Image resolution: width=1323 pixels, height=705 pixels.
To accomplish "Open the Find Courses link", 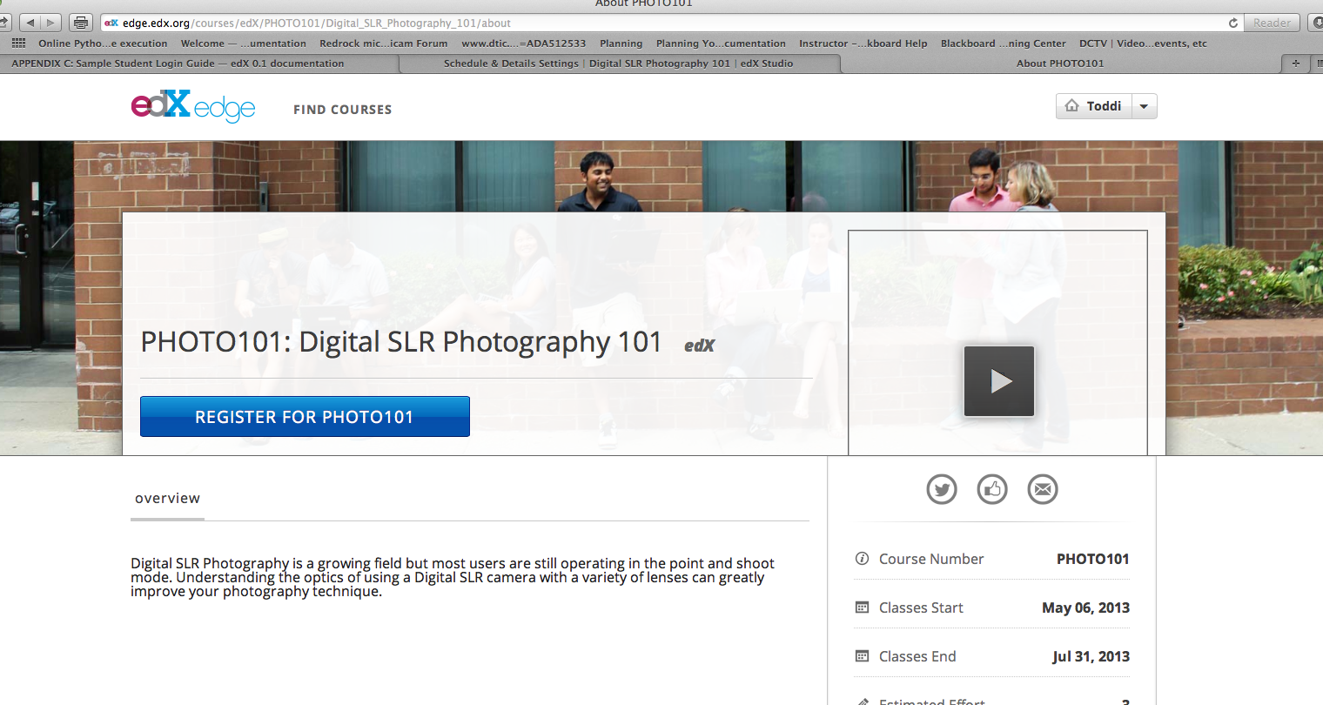I will tap(342, 110).
